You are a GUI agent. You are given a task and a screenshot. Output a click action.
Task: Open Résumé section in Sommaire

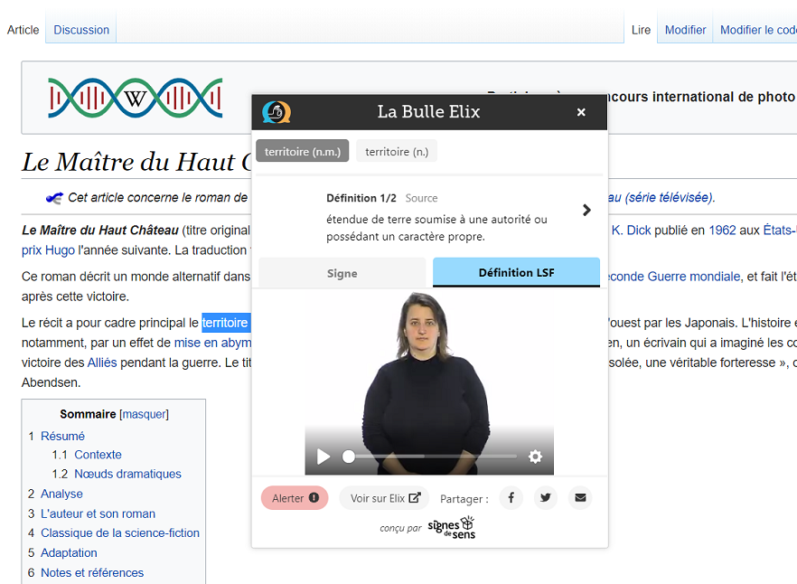tap(62, 436)
